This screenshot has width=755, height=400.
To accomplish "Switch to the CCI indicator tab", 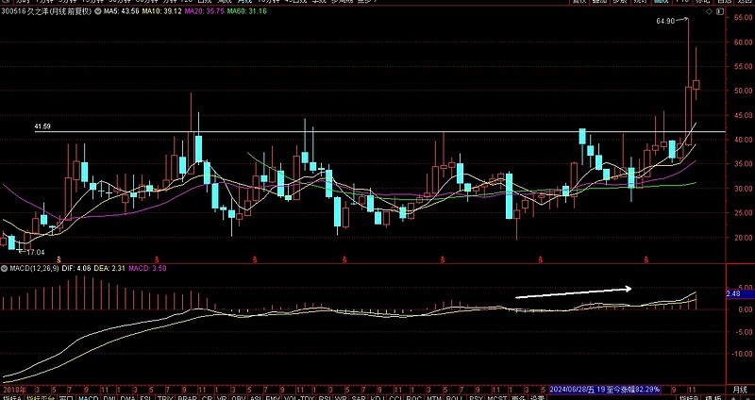I will tap(395, 397).
